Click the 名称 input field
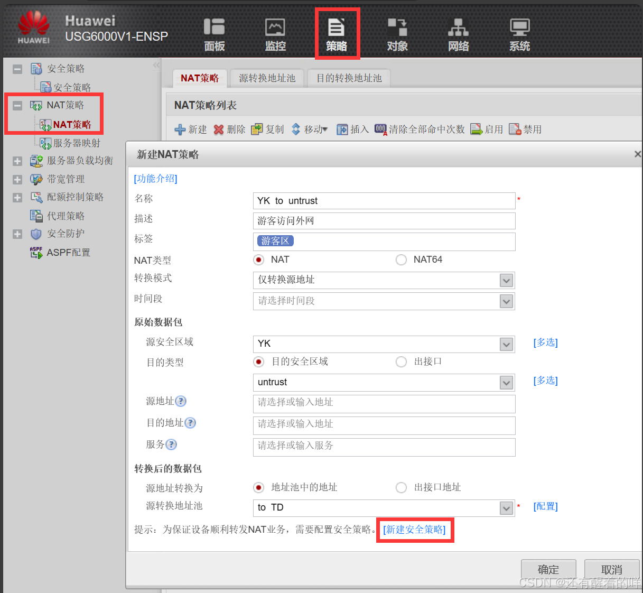This screenshot has height=593, width=643. point(384,201)
